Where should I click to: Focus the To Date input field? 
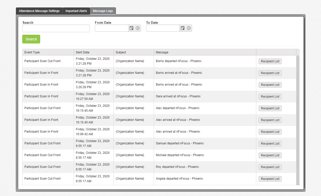click(163, 28)
